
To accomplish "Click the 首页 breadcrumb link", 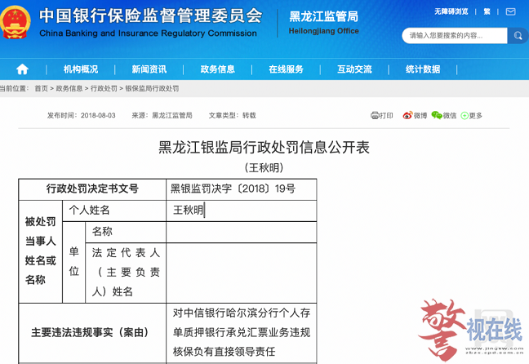I will 41,88.
